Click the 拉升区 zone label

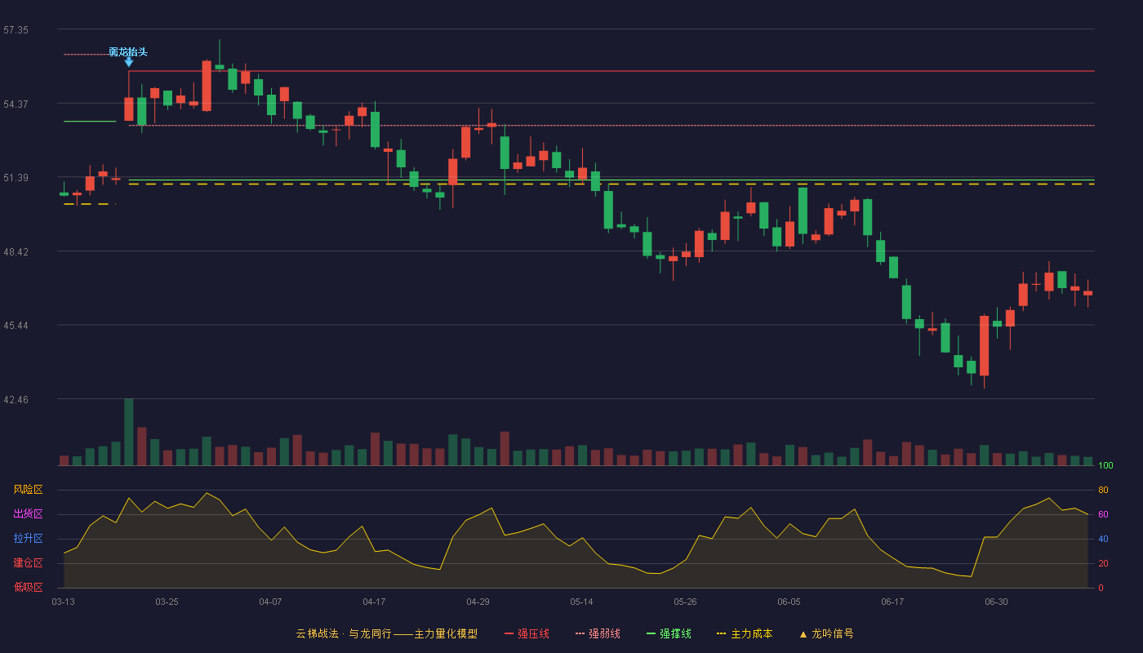[28, 539]
